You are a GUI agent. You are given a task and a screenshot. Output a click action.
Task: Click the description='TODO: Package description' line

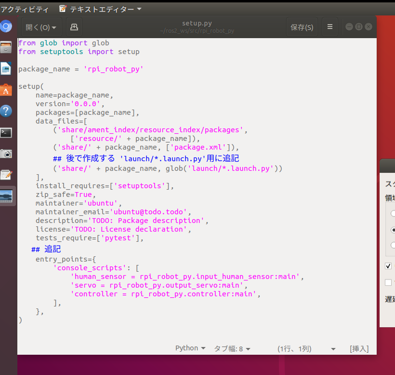point(122,221)
